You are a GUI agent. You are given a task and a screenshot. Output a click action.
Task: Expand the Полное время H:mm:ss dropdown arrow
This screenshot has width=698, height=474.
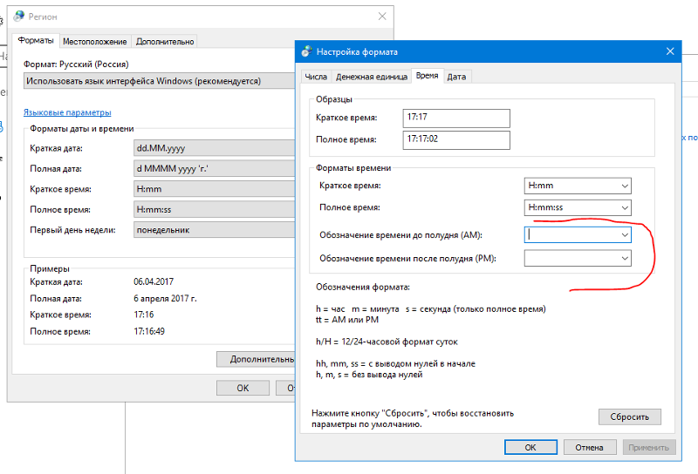click(x=623, y=207)
